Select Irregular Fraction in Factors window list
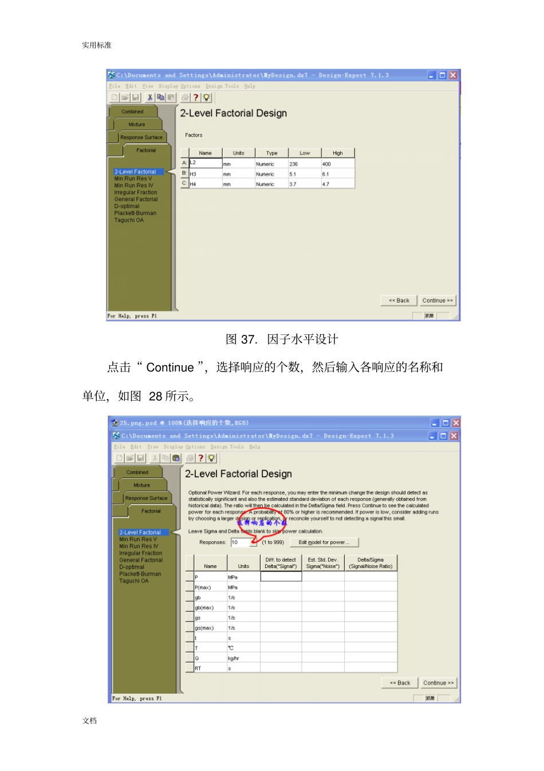 (136, 193)
